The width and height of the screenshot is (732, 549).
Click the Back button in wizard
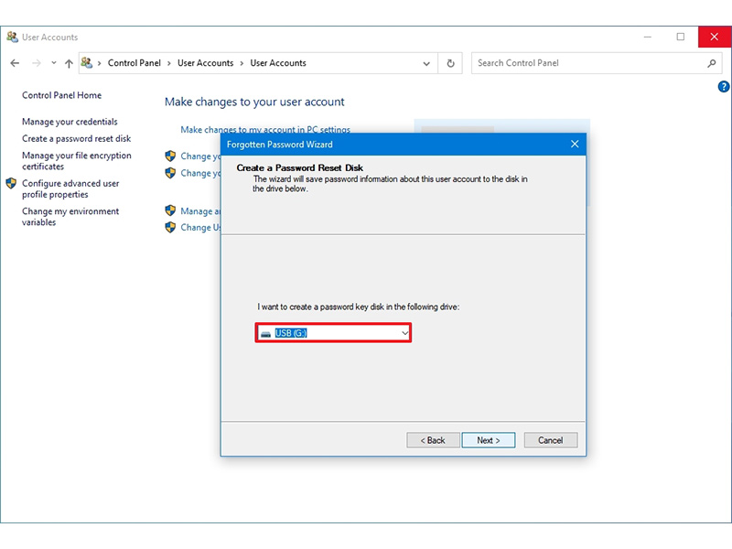coord(433,440)
